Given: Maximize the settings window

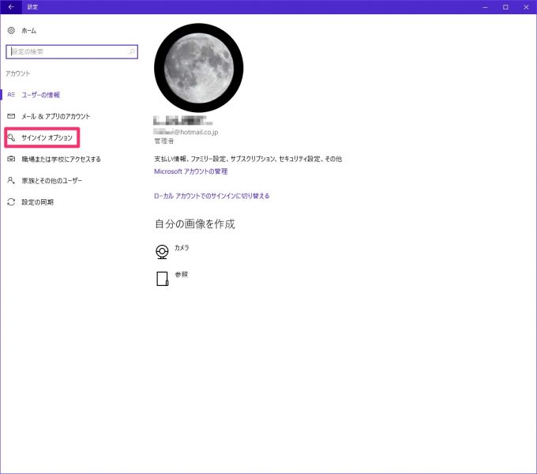Looking at the screenshot, I should (505, 7).
